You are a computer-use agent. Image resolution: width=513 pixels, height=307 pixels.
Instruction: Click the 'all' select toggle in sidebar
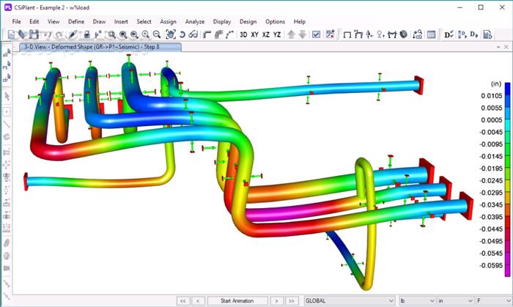coord(6,54)
